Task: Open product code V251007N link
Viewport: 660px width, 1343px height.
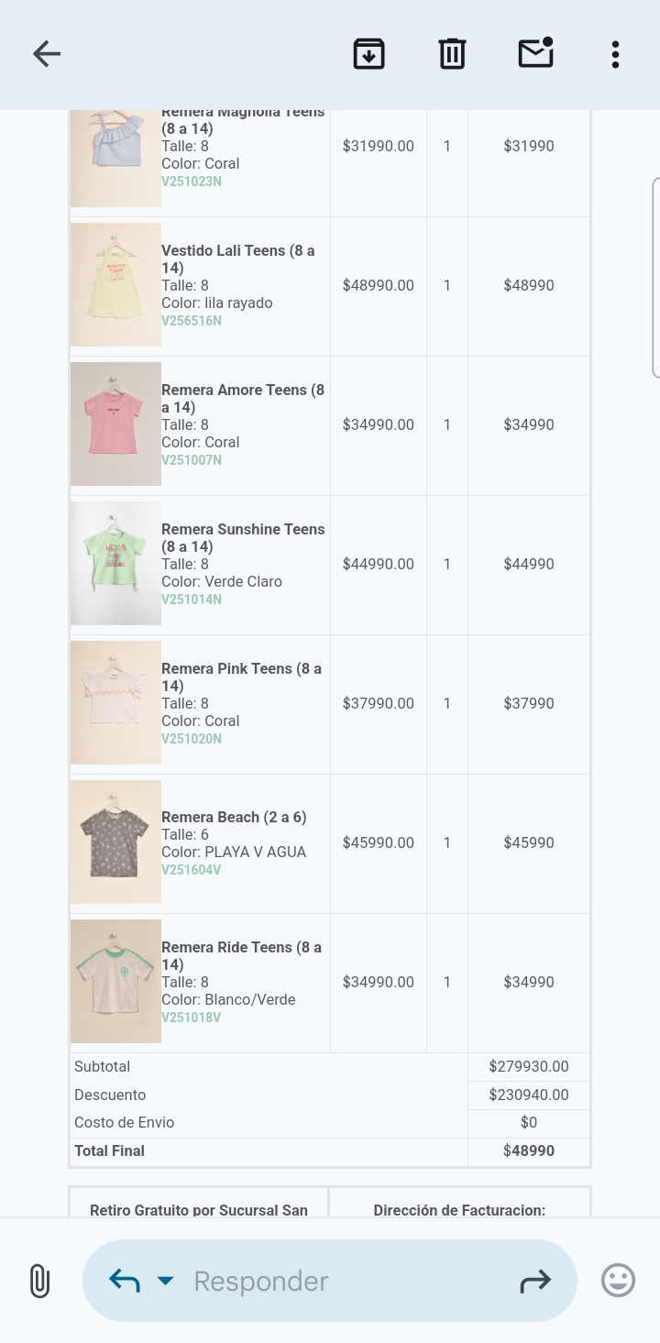Action: click(192, 460)
